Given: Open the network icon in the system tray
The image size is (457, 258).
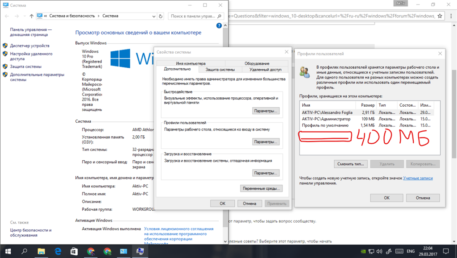Looking at the screenshot, I should pos(371,251).
